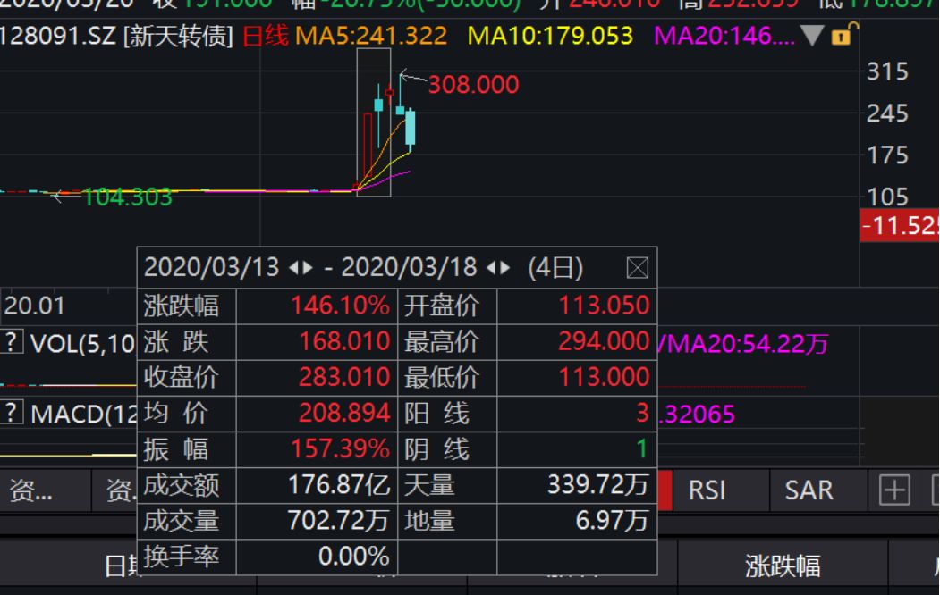The height and width of the screenshot is (595, 940).
Task: Sort by 涨跌幅 column header
Action: [782, 566]
